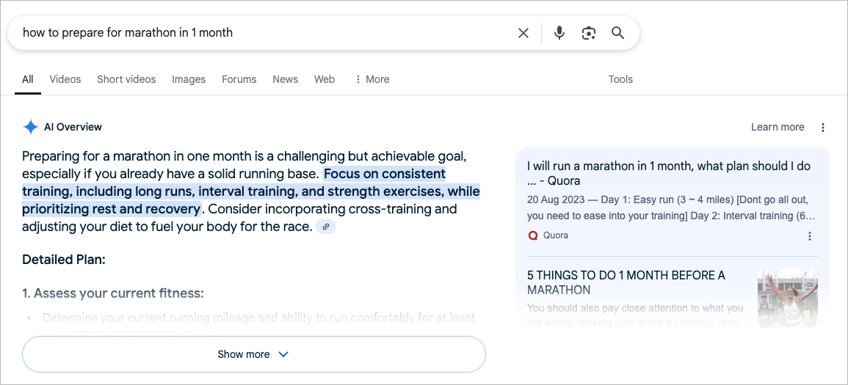
Task: Open the News results tab
Action: [285, 79]
